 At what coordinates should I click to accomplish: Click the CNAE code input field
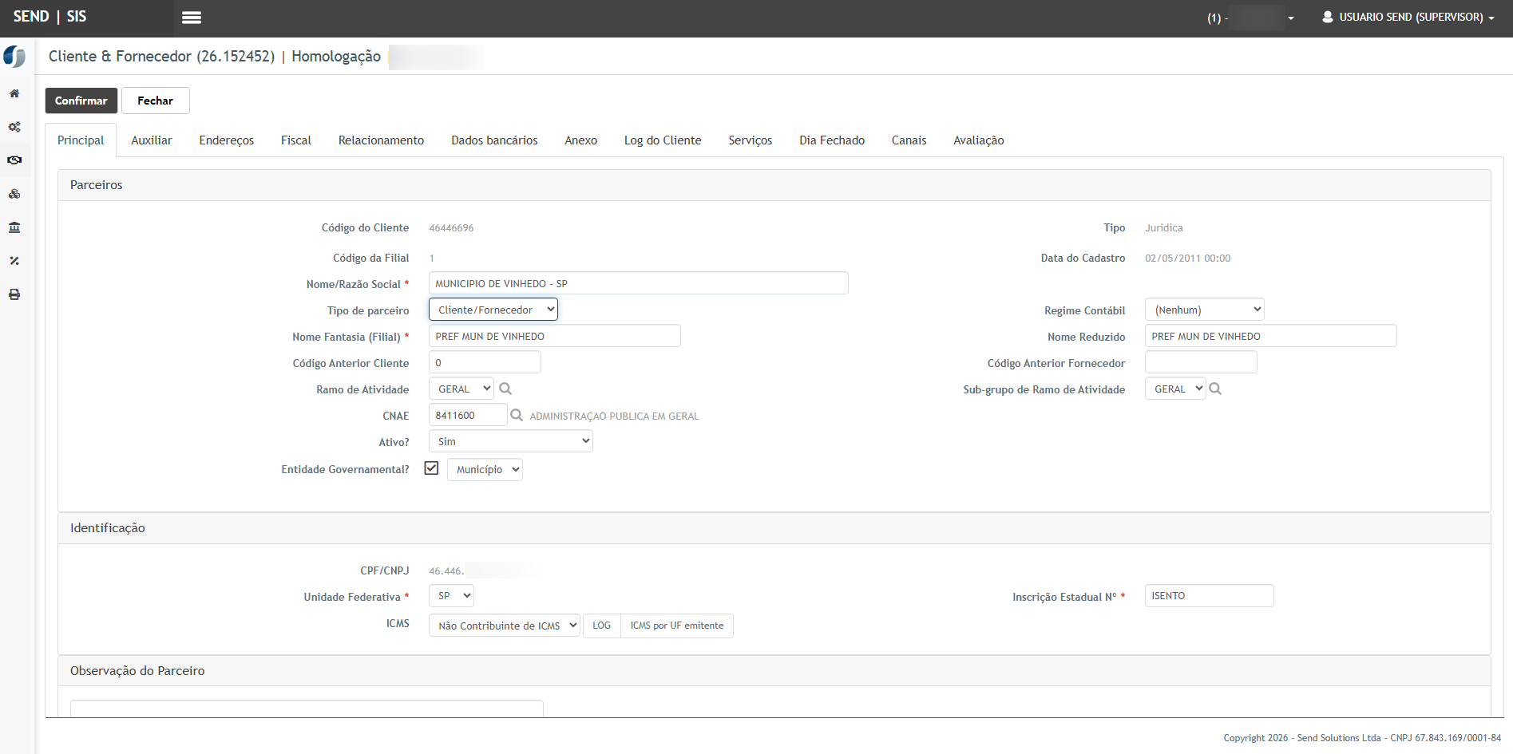click(468, 415)
